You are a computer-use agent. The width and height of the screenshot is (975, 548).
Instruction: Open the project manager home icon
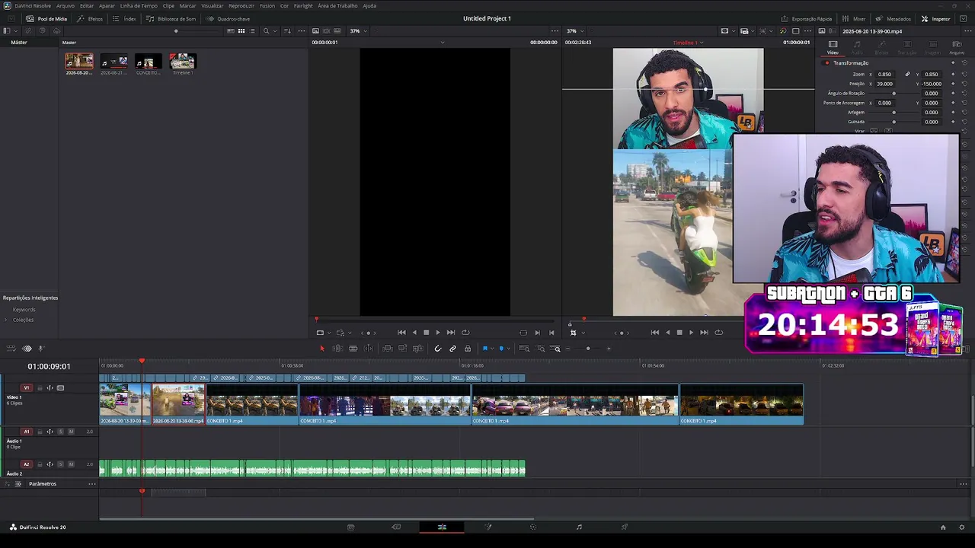[943, 527]
